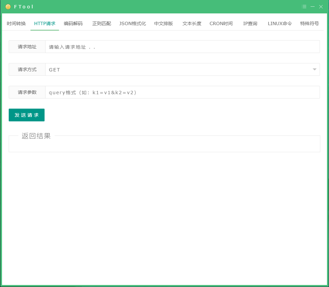
Task: Switch to the IP查询 tab
Action: (250, 23)
